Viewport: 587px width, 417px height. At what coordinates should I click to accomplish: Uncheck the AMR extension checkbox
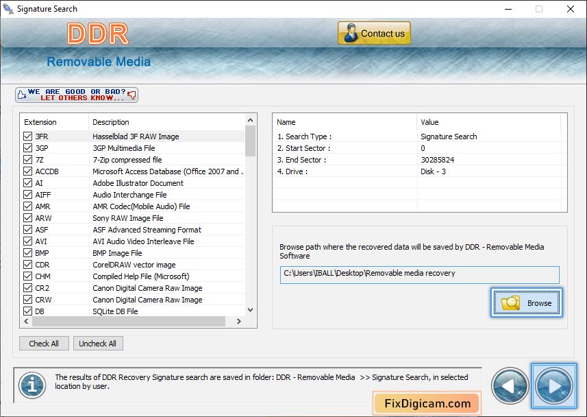(x=27, y=206)
